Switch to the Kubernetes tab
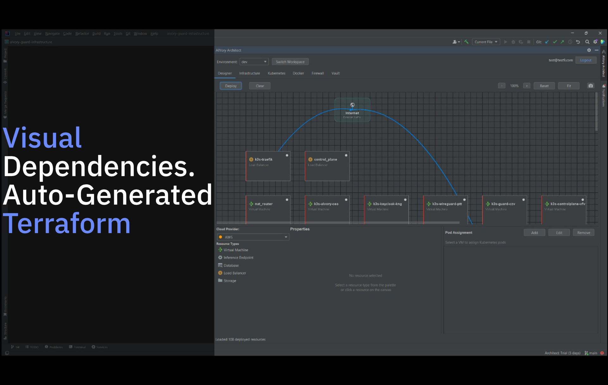The image size is (608, 385). click(x=276, y=73)
